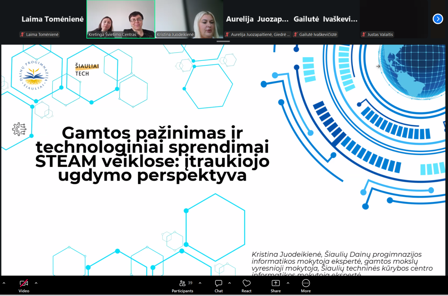Viewport: 448px width, 296px height.
Task: Expand the arrow next to Share
Action: point(287,283)
